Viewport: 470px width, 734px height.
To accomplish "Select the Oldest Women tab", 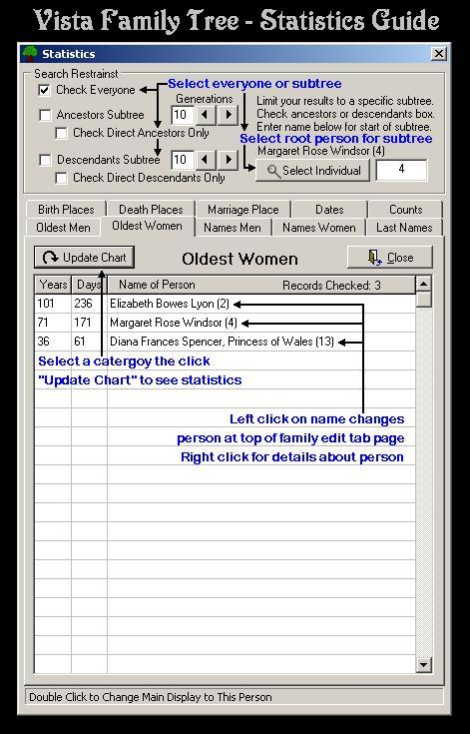I will [148, 226].
